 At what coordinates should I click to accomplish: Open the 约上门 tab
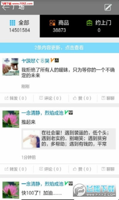[x=99, y=26]
